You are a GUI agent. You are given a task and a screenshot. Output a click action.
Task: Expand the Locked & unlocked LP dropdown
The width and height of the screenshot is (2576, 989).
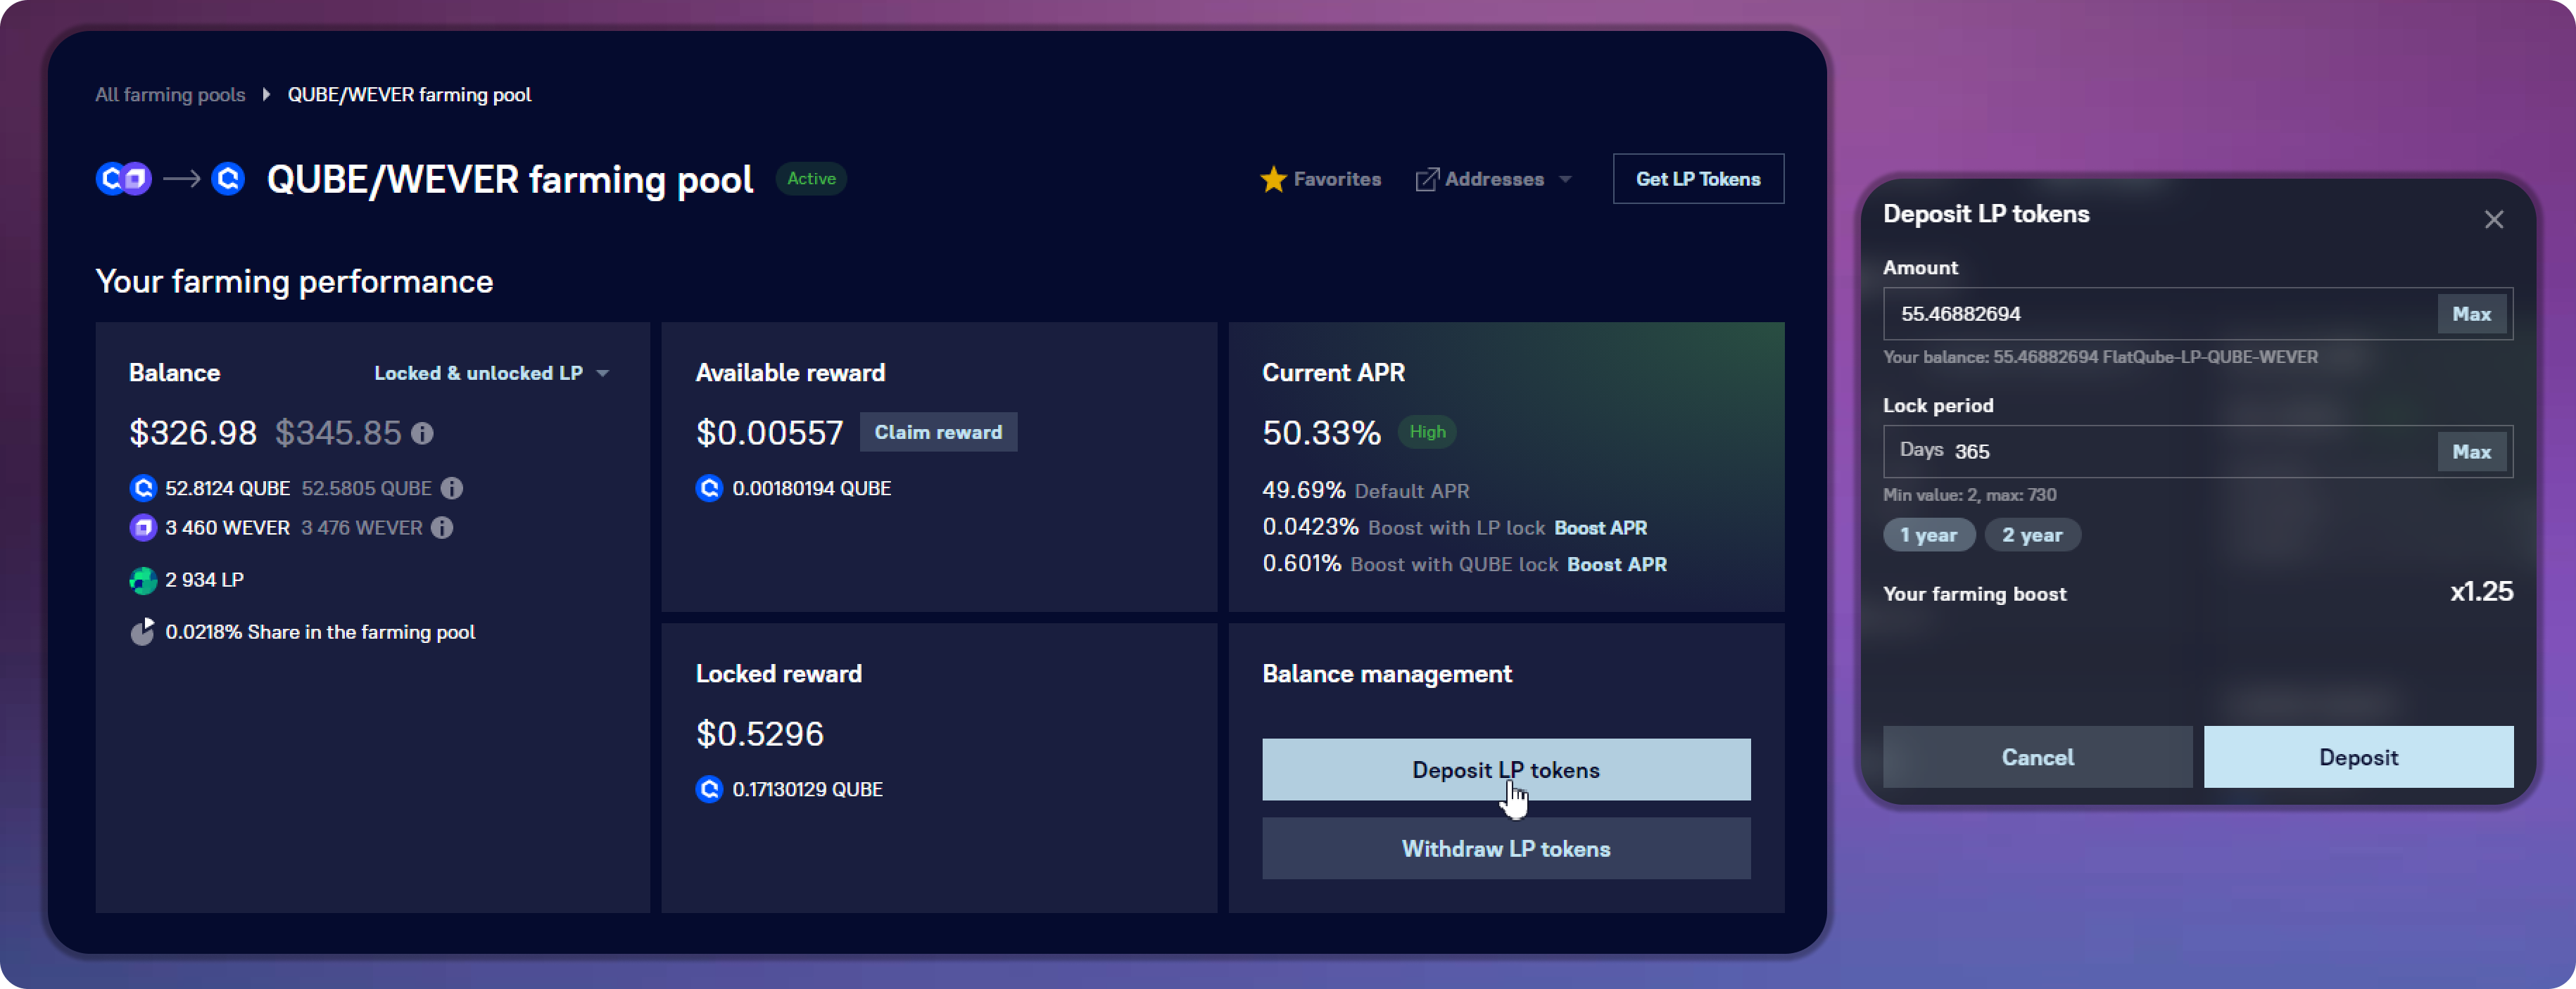491,374
